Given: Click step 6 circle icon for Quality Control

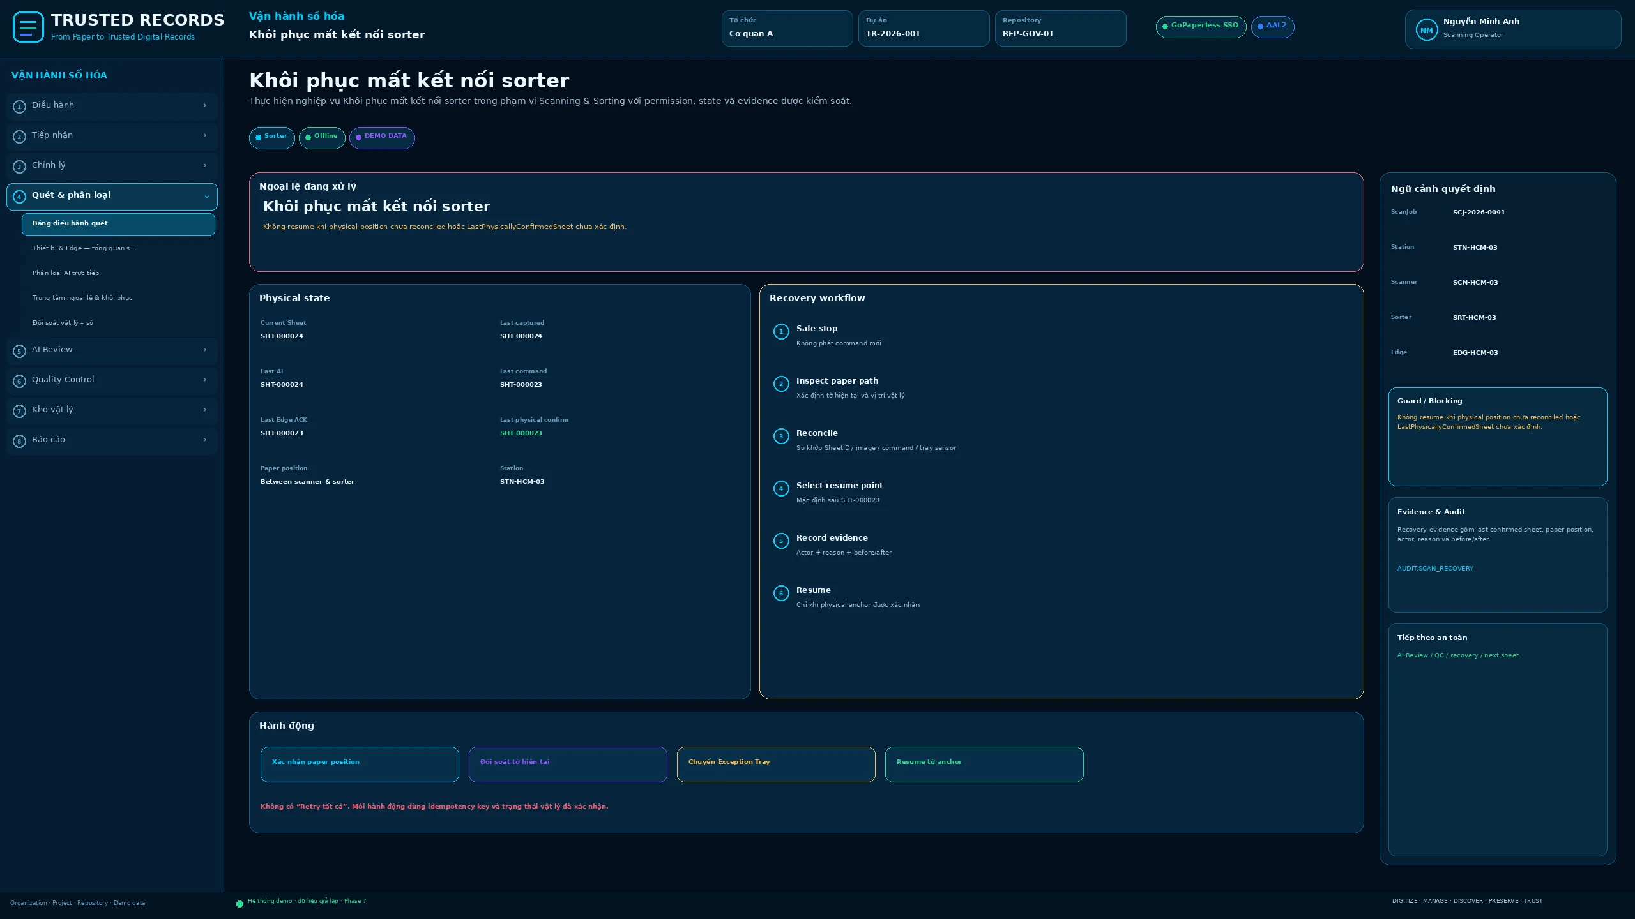Looking at the screenshot, I should tap(19, 381).
